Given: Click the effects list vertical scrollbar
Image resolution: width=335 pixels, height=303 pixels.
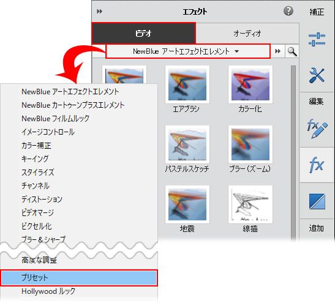Looking at the screenshot, I should (x=293, y=152).
